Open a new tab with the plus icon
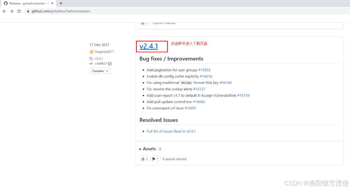The width and height of the screenshot is (350, 189). [x=61, y=3]
